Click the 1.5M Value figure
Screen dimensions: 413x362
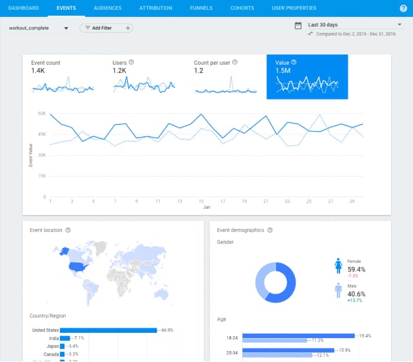[x=283, y=70]
